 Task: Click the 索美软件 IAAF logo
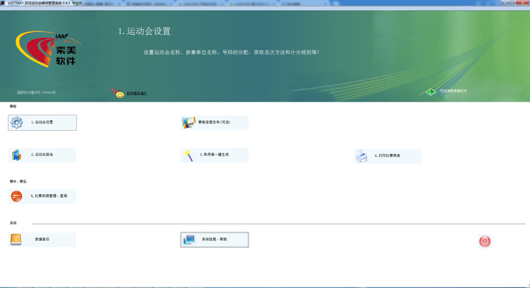(49, 50)
